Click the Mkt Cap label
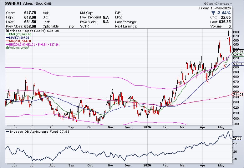This screenshot has width=244, height=168. click(x=86, y=13)
